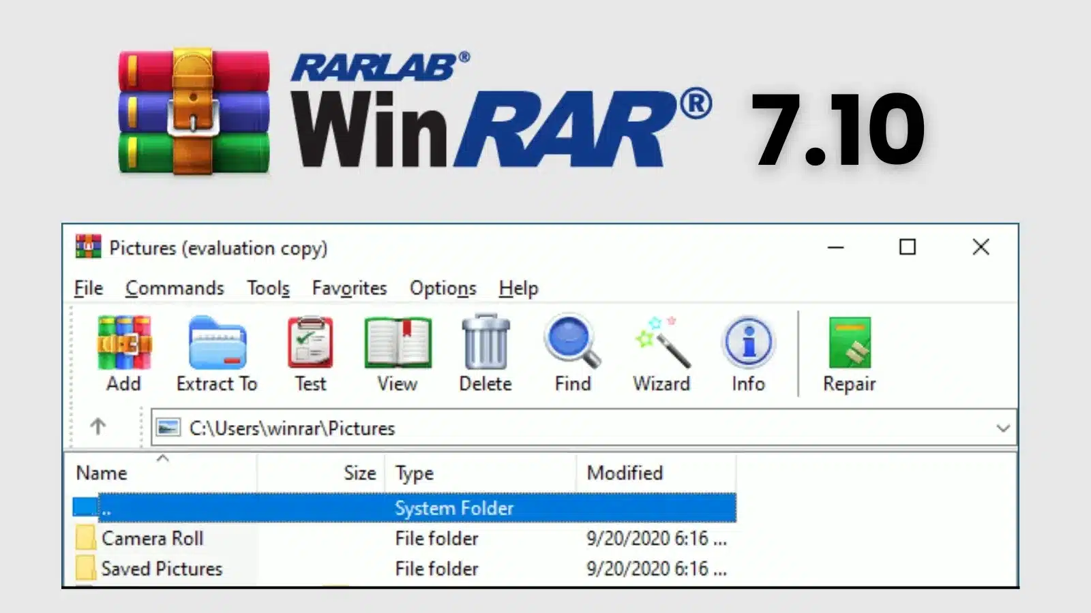The width and height of the screenshot is (1091, 613).
Task: Open the Options menu
Action: [x=443, y=288]
